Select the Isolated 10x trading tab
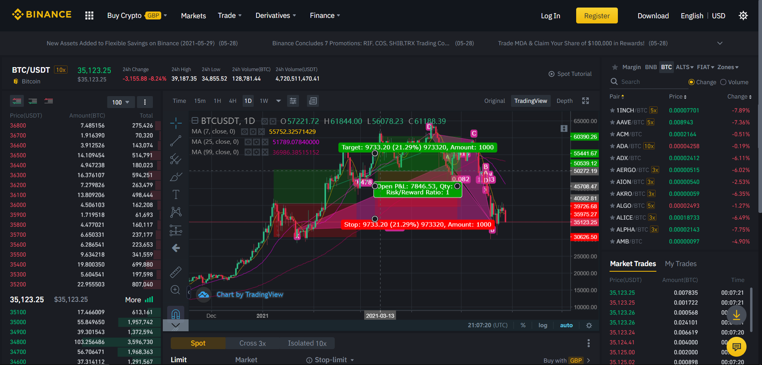Viewport: 762px width, 365px height. 307,343
